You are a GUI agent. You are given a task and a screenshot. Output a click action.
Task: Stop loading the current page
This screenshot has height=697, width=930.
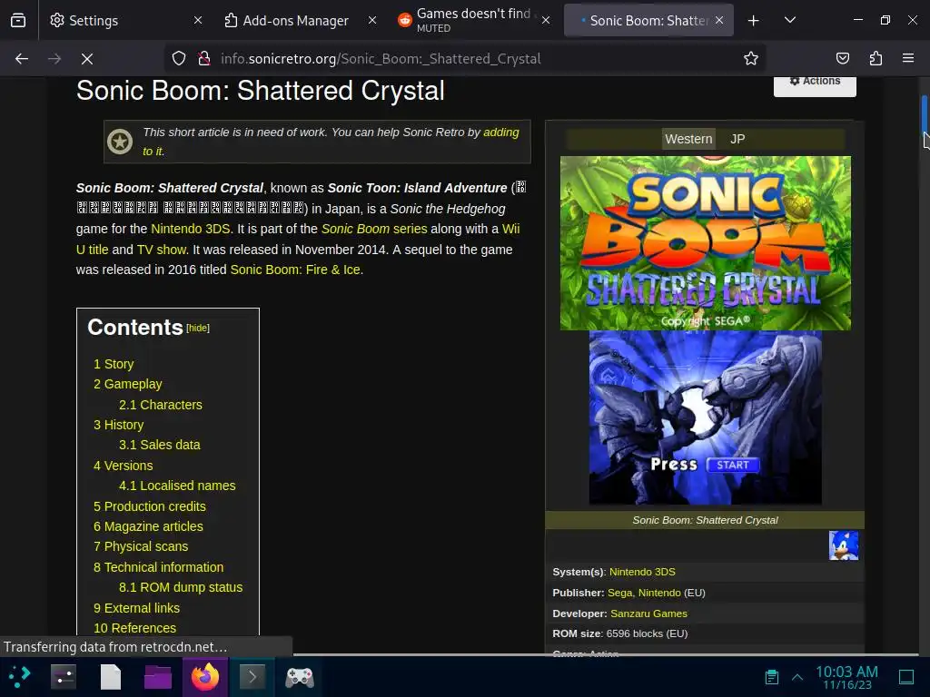click(x=87, y=59)
